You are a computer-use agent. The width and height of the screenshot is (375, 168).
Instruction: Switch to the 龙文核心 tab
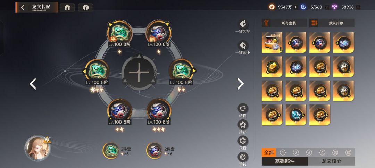pos(332,161)
